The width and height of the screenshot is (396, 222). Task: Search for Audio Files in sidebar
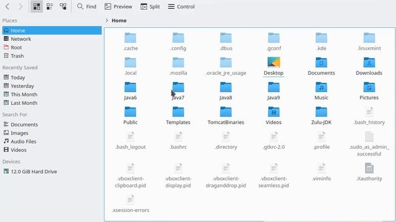pos(52,141)
